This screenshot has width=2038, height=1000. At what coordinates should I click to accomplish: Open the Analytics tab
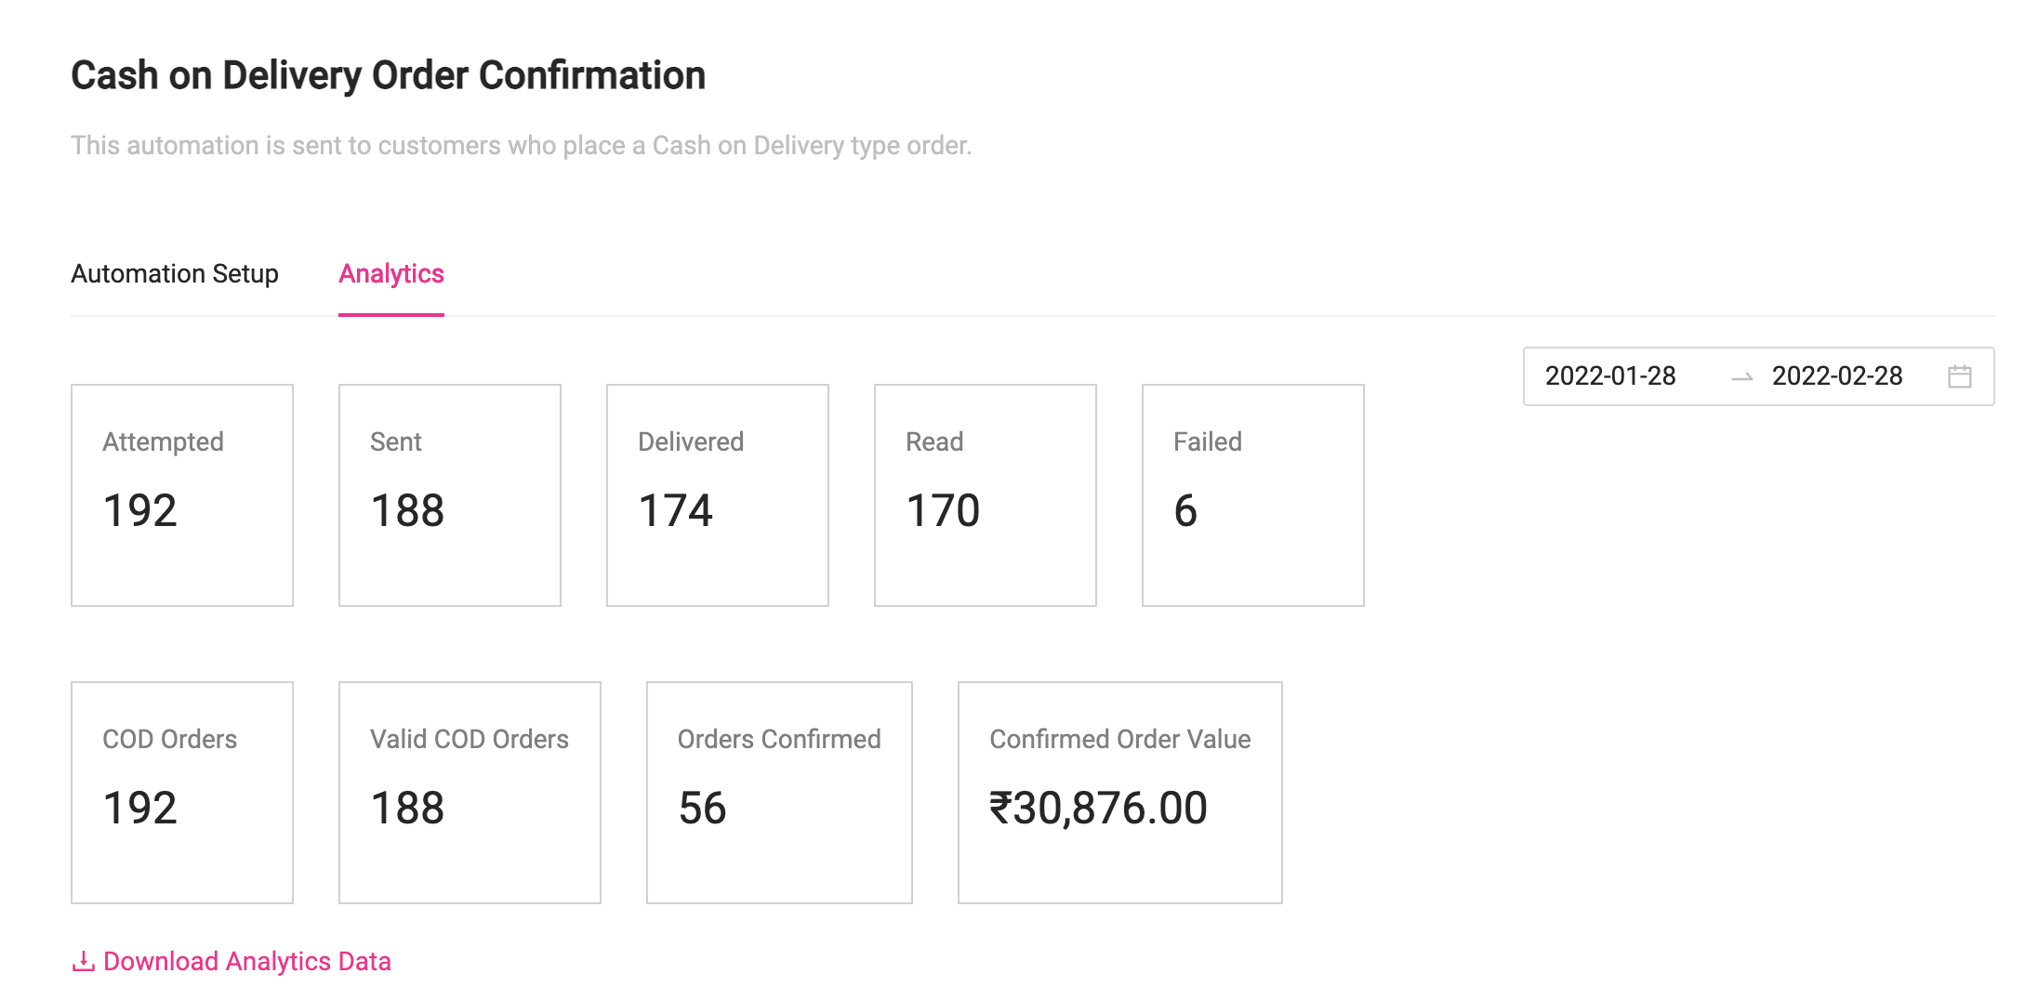click(x=391, y=274)
